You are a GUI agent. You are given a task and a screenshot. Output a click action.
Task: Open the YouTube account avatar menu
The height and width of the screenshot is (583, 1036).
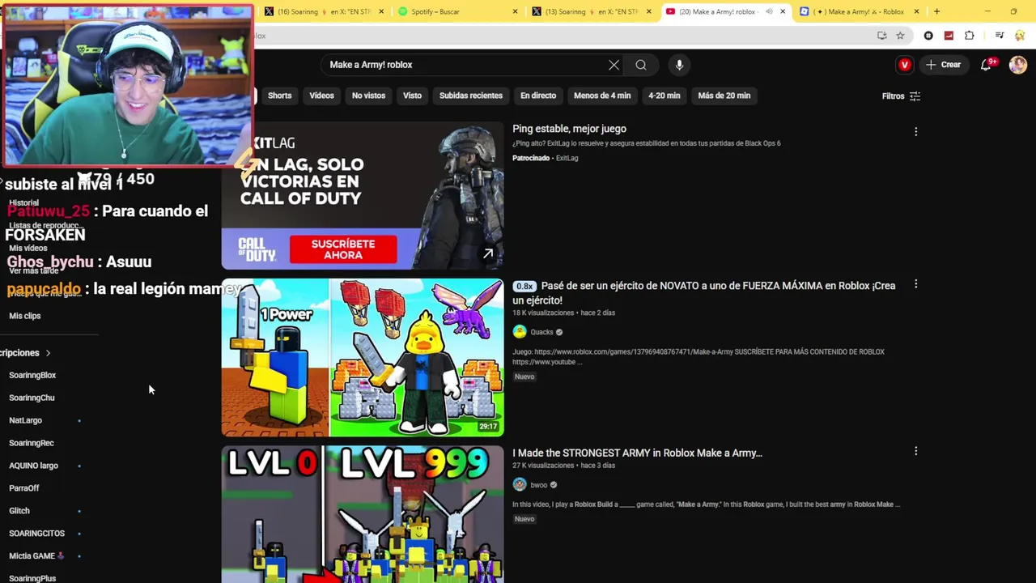point(1018,65)
